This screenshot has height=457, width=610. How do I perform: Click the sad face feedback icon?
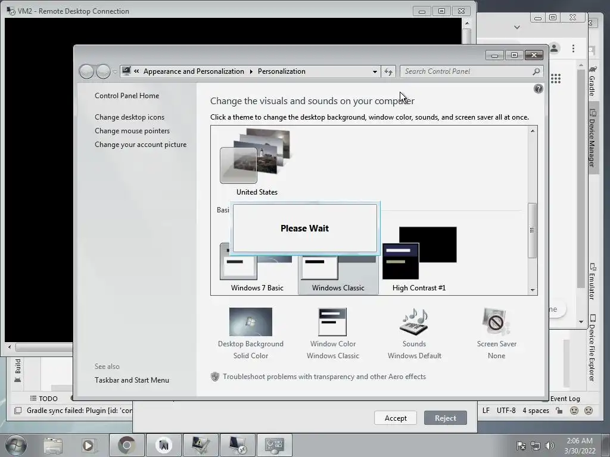[589, 411]
